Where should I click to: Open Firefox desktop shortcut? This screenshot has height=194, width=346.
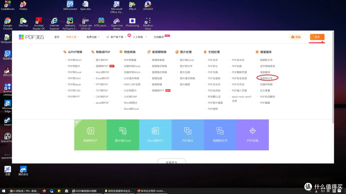23,5
